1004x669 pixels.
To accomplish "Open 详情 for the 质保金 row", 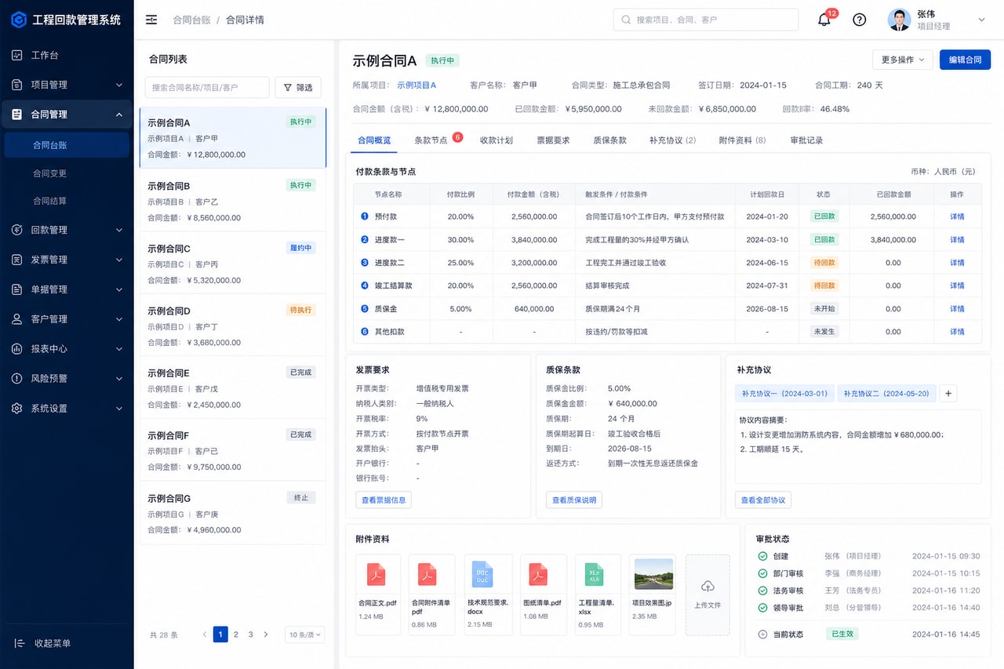I will (x=957, y=309).
